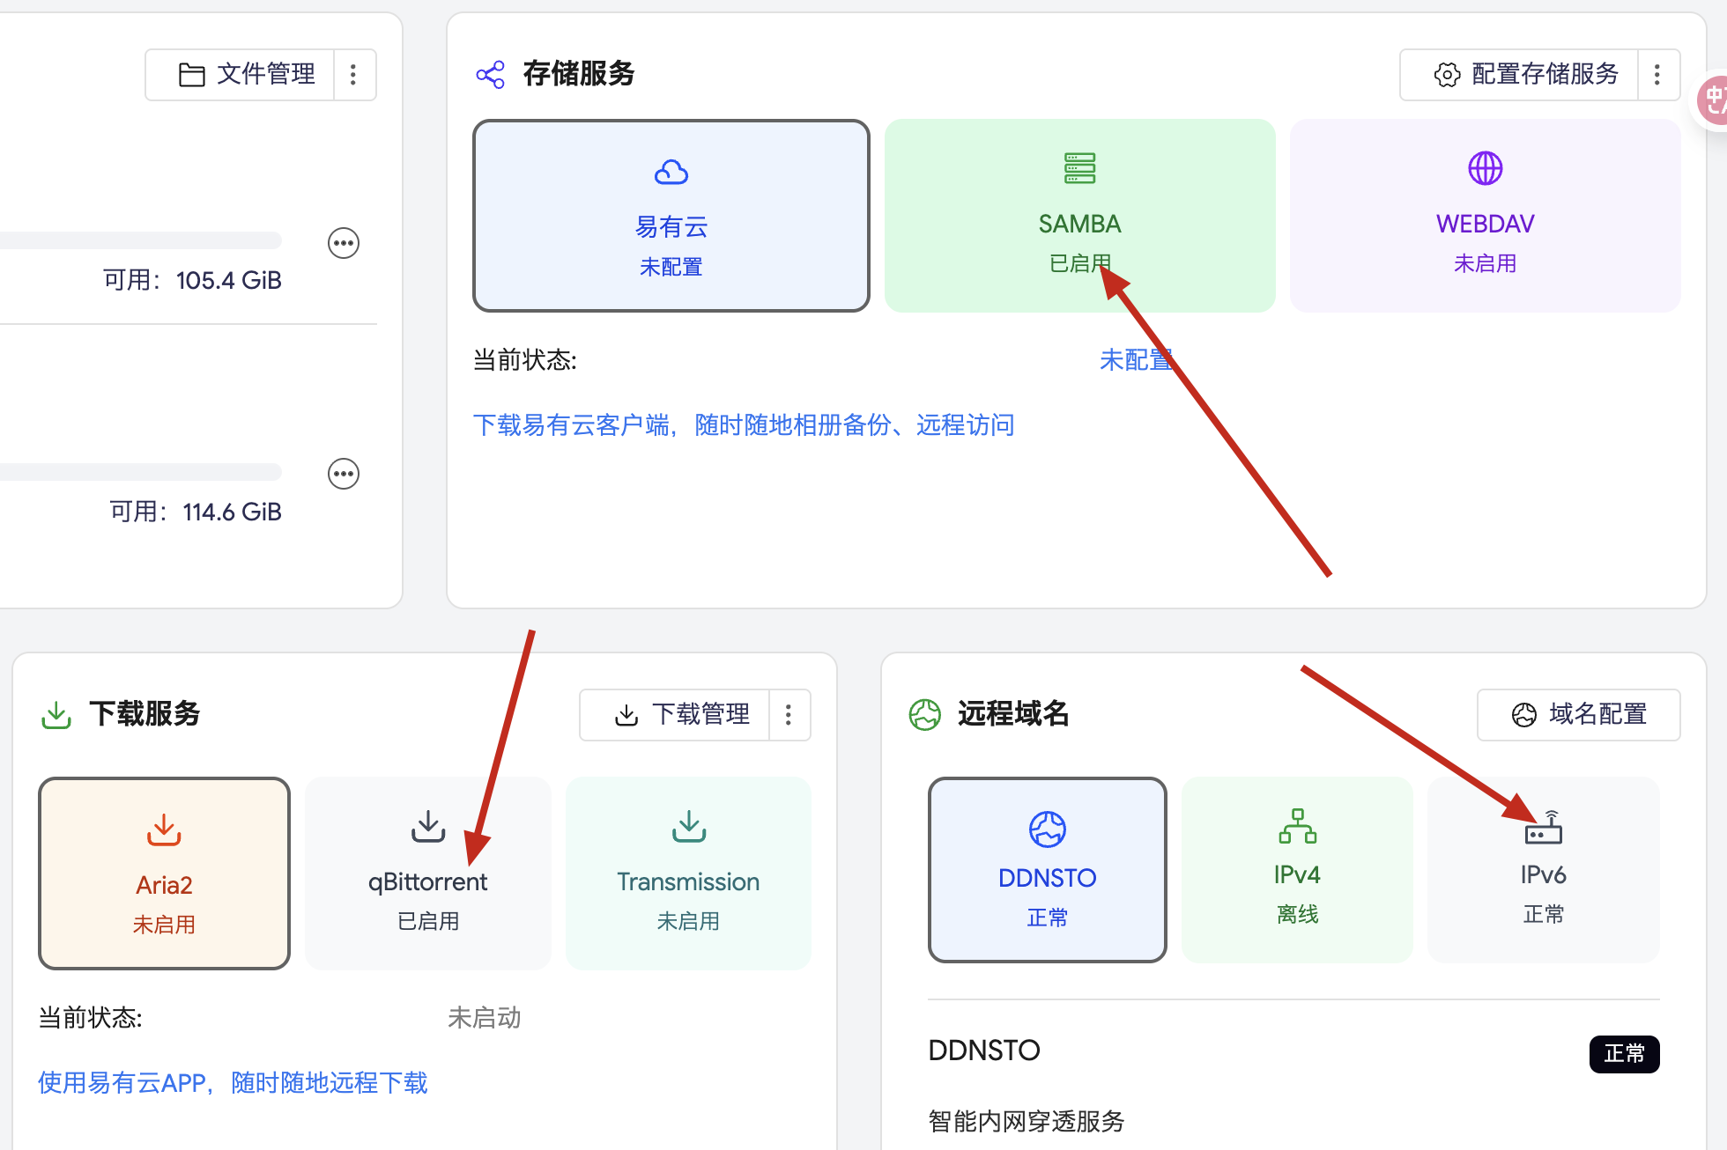Click the Transmission download icon
Screen dimensions: 1727x1150
(x=688, y=826)
